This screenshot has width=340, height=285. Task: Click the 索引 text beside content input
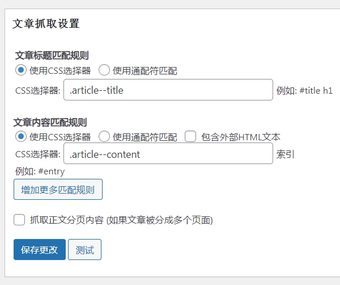[286, 154]
